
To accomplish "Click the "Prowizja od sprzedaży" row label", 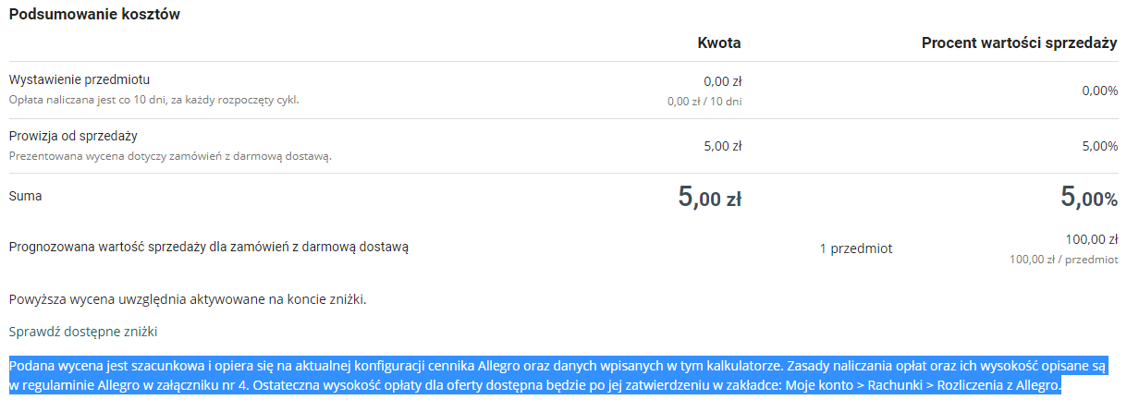I will pyautogui.click(x=73, y=136).
